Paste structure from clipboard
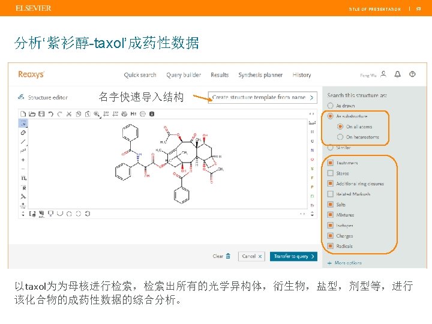Viewport: 432px width, 324px height. (88, 114)
